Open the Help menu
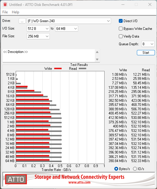 [x=15, y=12]
